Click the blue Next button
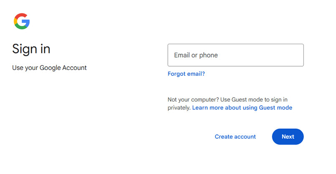Viewport: 336px width, 174px height. pyautogui.click(x=288, y=137)
